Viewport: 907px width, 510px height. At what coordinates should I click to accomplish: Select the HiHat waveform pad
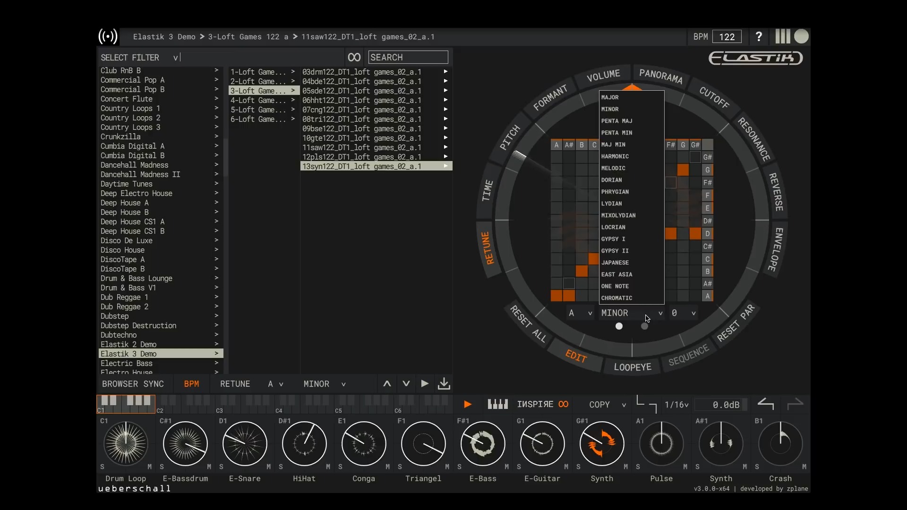(x=304, y=444)
